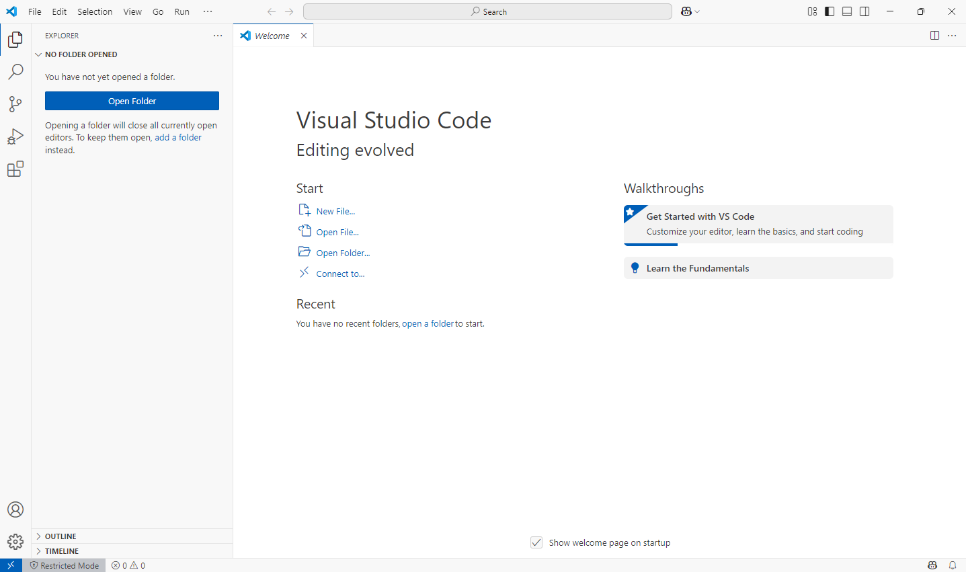The width and height of the screenshot is (966, 572).
Task: Open a remote window from status bar
Action: [x=11, y=565]
